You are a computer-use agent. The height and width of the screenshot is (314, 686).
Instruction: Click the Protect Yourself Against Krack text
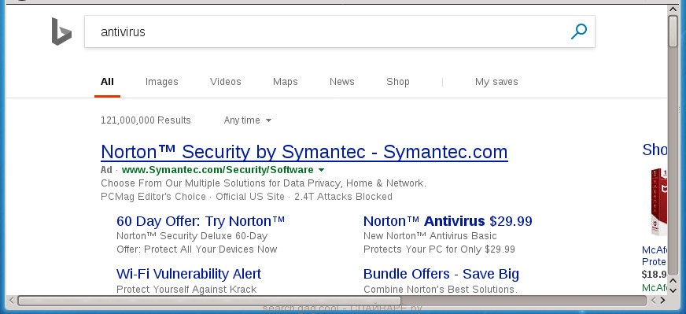(186, 289)
